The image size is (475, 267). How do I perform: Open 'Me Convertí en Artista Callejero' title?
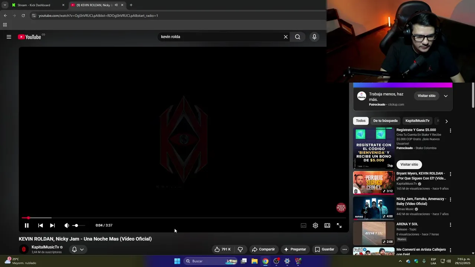[x=421, y=252]
